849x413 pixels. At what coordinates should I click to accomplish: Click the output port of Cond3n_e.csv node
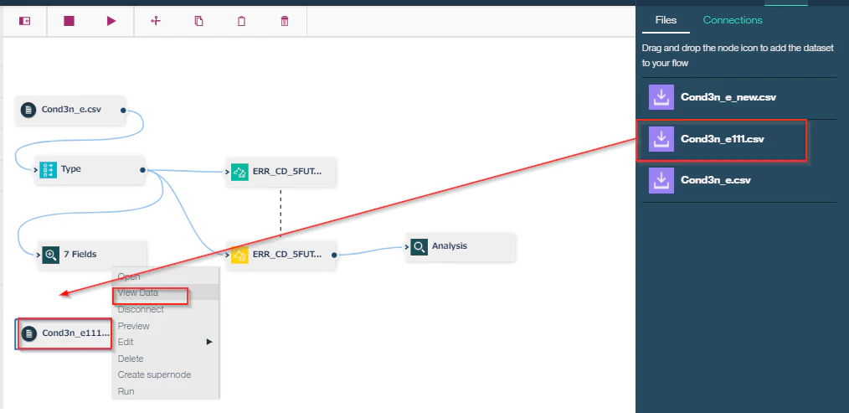click(x=123, y=111)
